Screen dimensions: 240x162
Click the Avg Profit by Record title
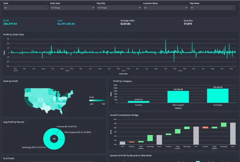coord(13,122)
